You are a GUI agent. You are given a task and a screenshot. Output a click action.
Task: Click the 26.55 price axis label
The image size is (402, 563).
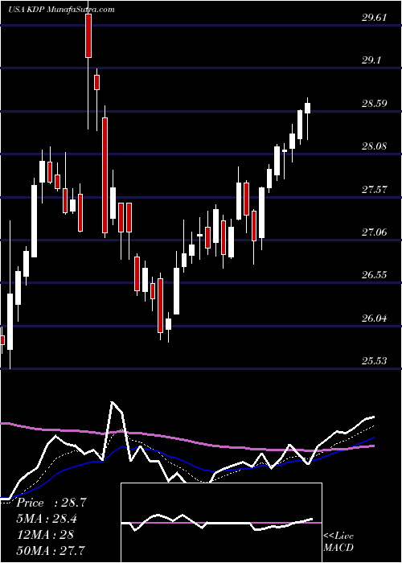coord(375,275)
